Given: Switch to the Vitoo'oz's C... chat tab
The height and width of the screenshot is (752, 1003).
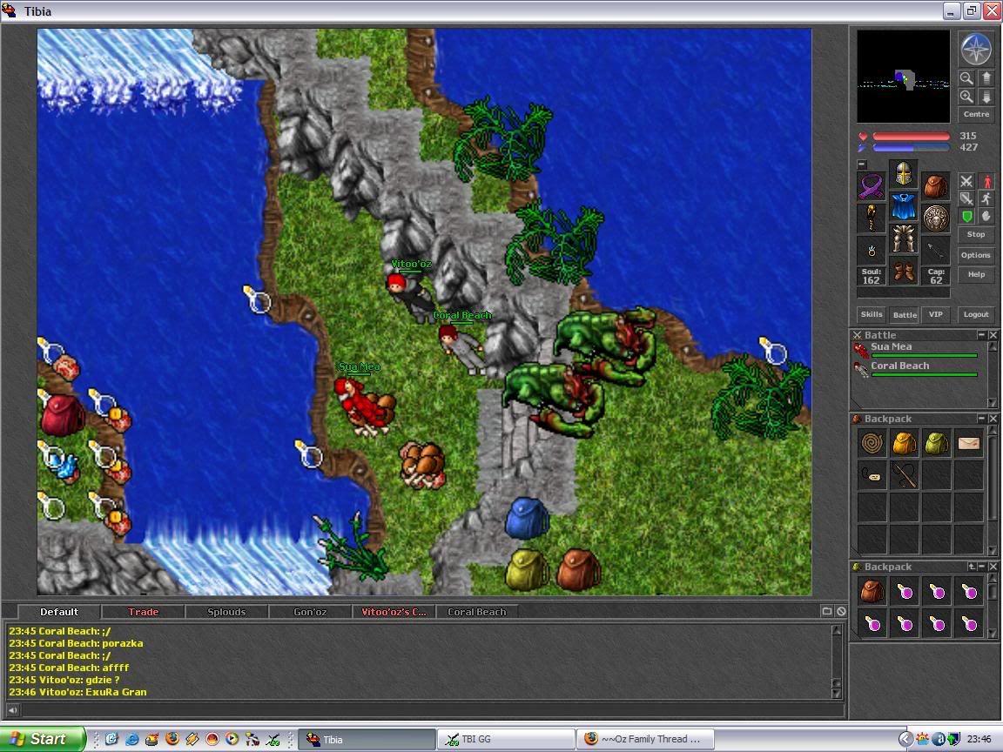Looking at the screenshot, I should [394, 612].
